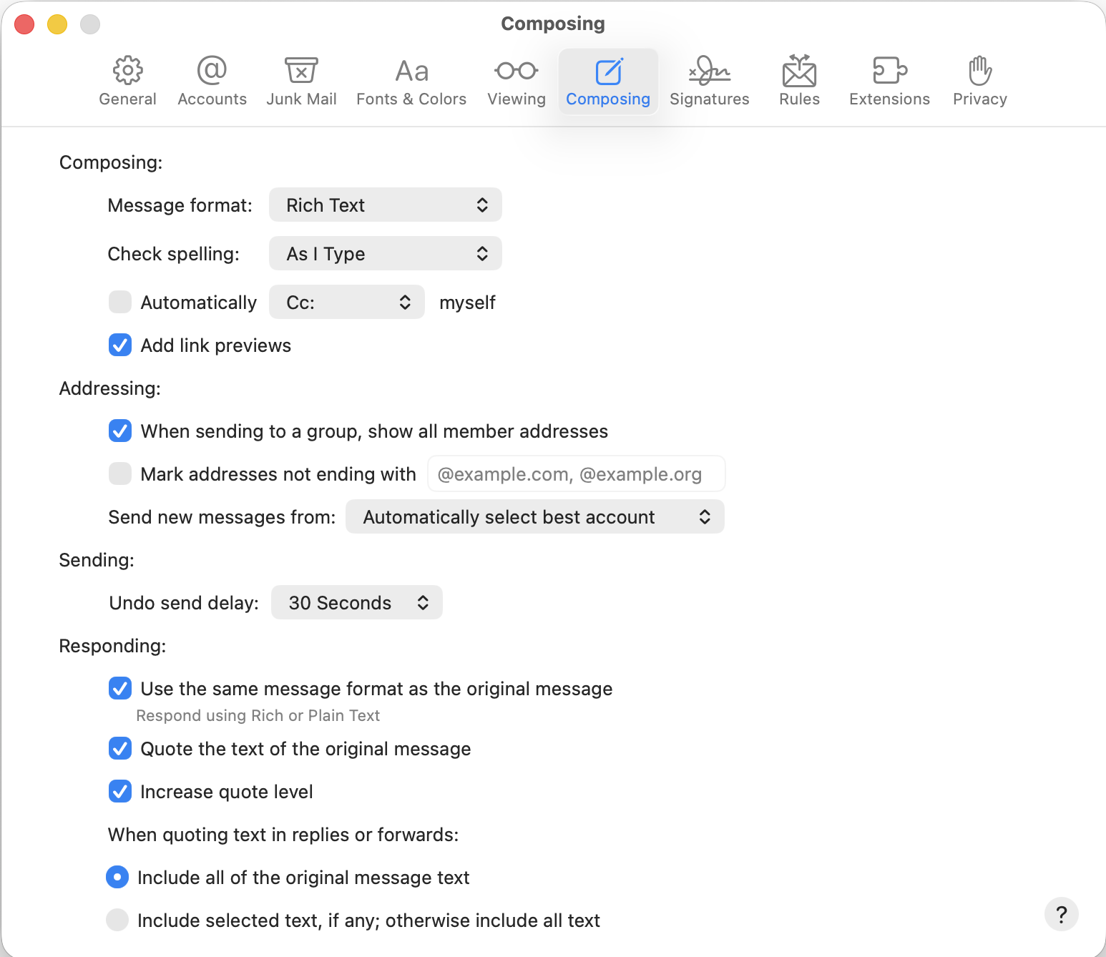This screenshot has width=1106, height=957.
Task: Select the Composing pencil icon
Action: pos(609,71)
